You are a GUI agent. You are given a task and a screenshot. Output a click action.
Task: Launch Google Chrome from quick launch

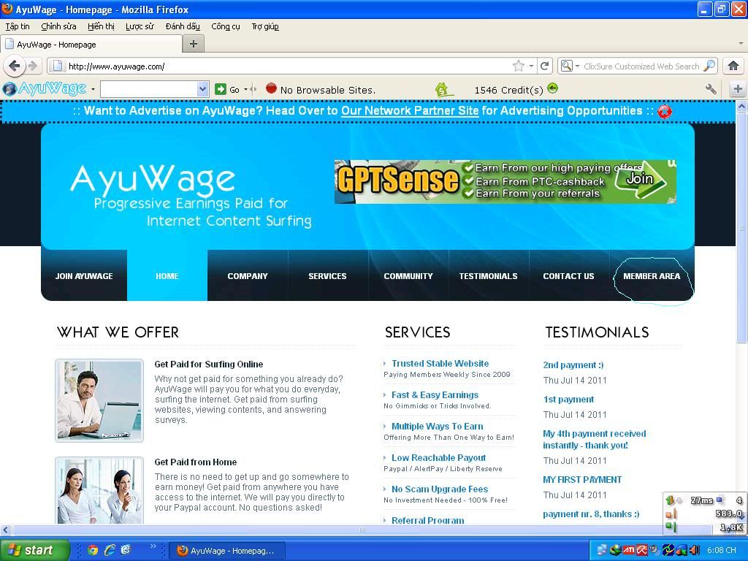(x=93, y=550)
